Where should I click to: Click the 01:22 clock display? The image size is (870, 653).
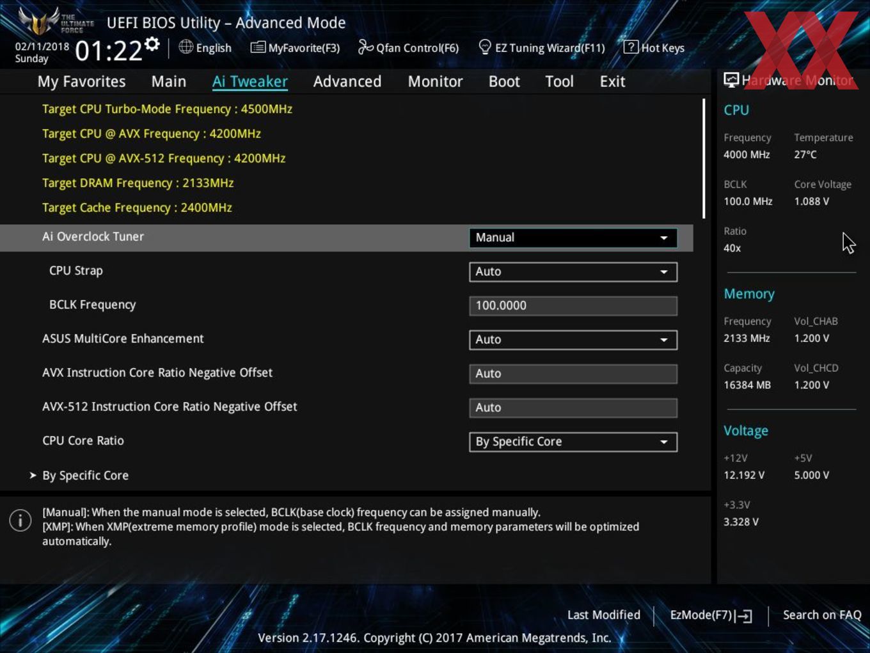pyautogui.click(x=109, y=51)
